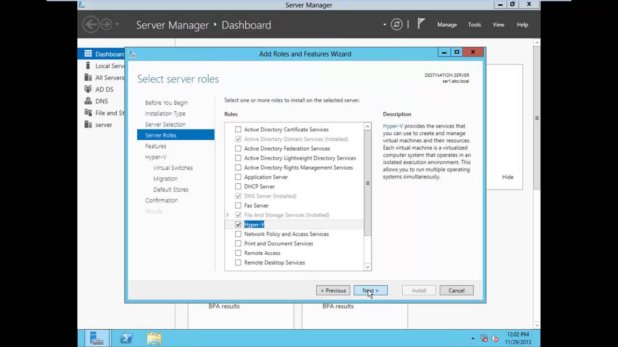Select the Confirmation wizard step

point(161,200)
